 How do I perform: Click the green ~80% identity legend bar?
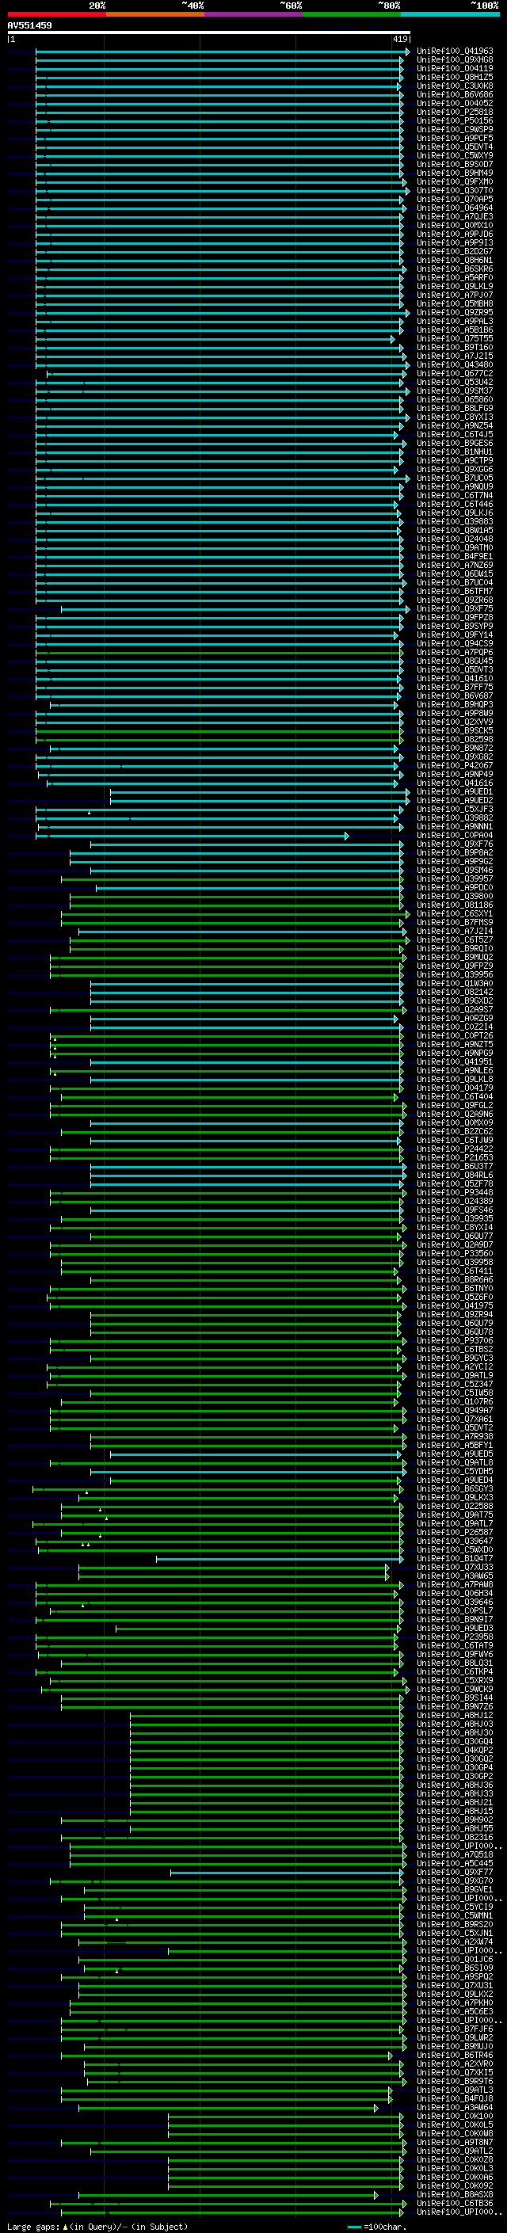[352, 14]
